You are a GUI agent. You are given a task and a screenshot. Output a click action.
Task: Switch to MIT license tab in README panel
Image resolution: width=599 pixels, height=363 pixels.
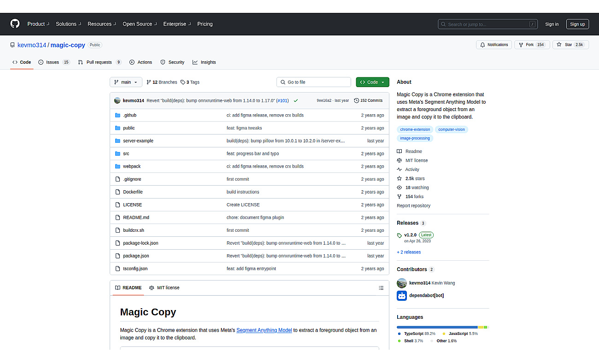tap(164, 288)
